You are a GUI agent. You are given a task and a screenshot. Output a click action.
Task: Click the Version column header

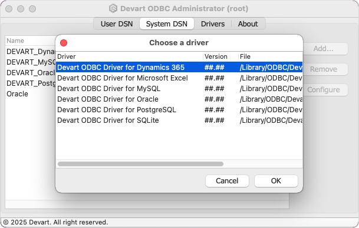tap(220, 56)
